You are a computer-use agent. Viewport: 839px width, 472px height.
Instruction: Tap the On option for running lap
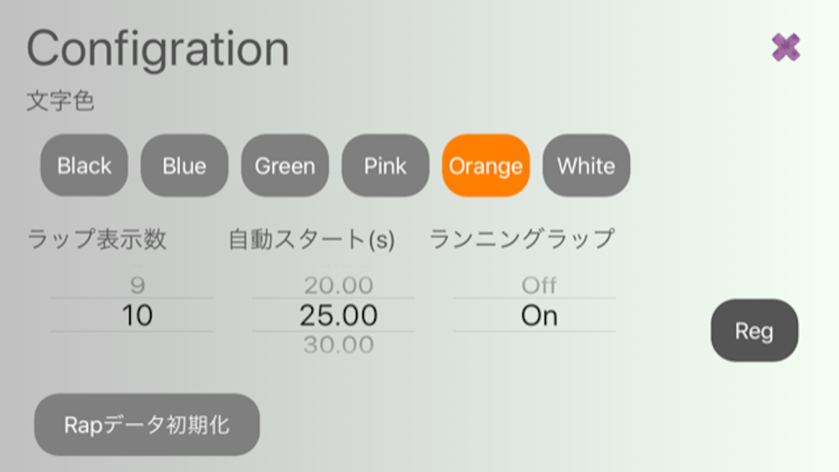tap(539, 315)
